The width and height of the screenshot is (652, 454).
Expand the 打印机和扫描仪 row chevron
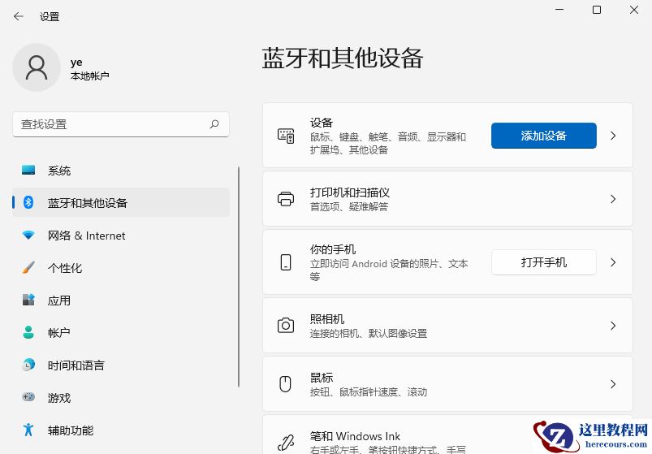click(x=613, y=199)
